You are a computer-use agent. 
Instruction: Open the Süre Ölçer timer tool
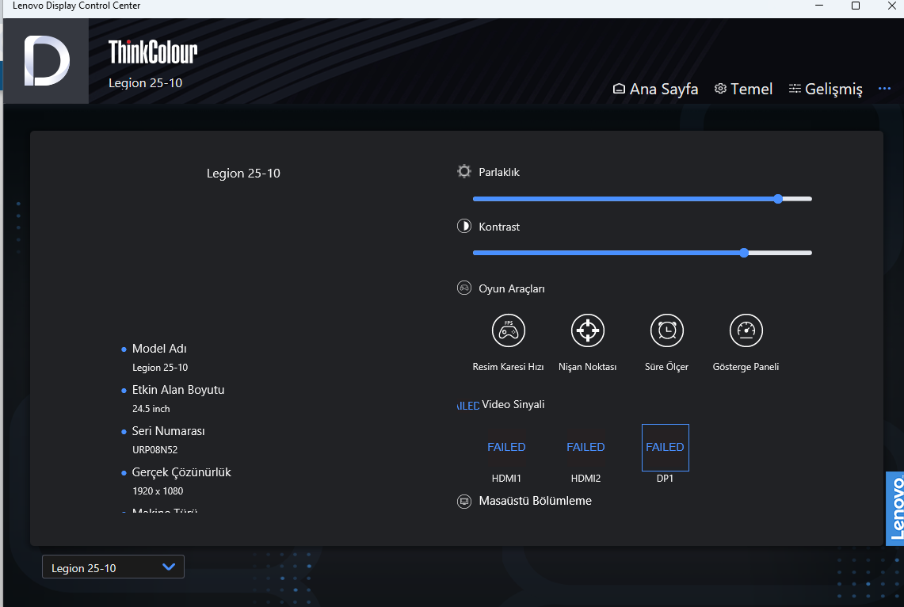click(x=666, y=330)
